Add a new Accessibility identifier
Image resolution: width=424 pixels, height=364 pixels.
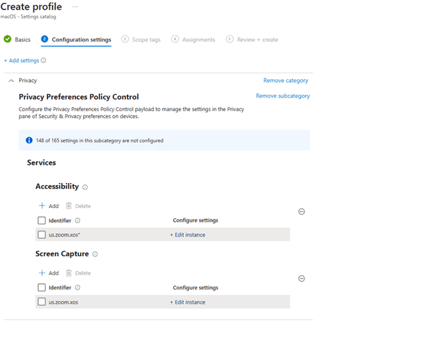[x=49, y=206]
